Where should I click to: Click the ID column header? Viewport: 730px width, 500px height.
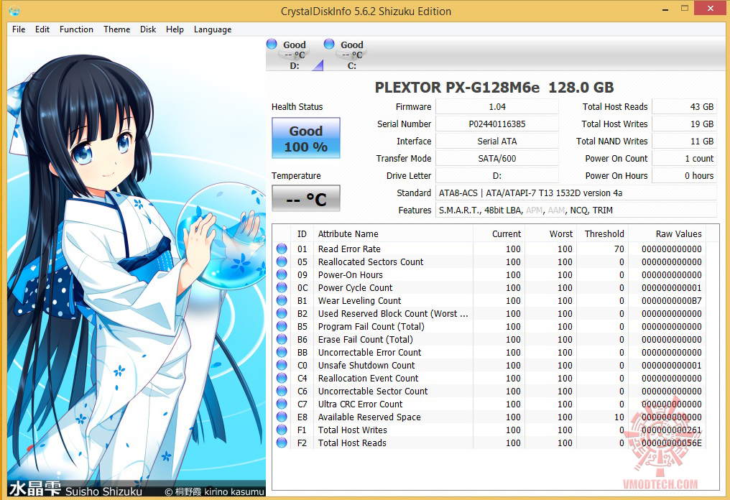[302, 233]
